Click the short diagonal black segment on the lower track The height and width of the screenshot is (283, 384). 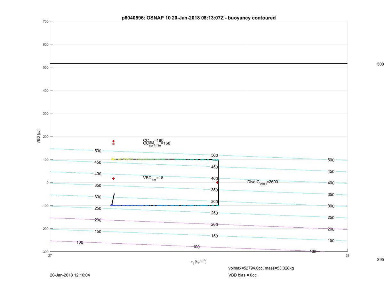[113, 200]
